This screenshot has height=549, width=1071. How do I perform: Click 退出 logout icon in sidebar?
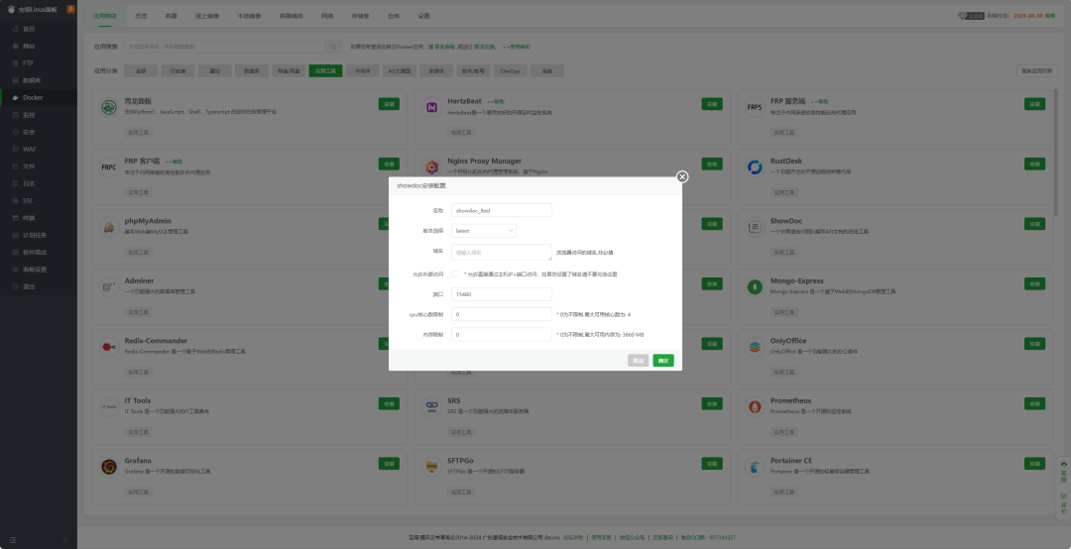[x=16, y=286]
